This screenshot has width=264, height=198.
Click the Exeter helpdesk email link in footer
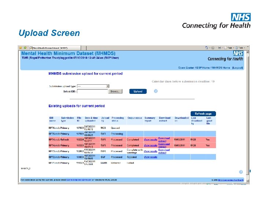pos(79,180)
